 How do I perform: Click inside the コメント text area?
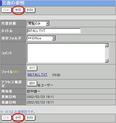[x=66, y=53]
